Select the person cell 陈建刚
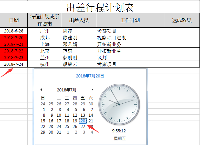Viewport: 200px width, 145px height. click(79, 38)
